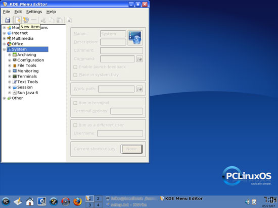Image resolution: width=278 pixels, height=208 pixels.
Task: Click the terminal window taskbar entry
Action: click(131, 198)
